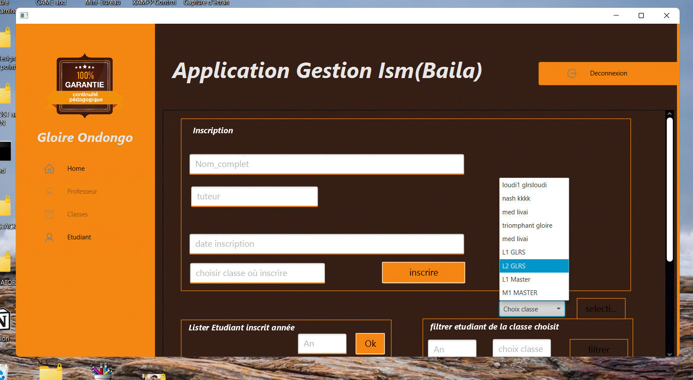Image resolution: width=693 pixels, height=380 pixels.
Task: Click the scroll down arrow of the panel
Action: pyautogui.click(x=670, y=354)
